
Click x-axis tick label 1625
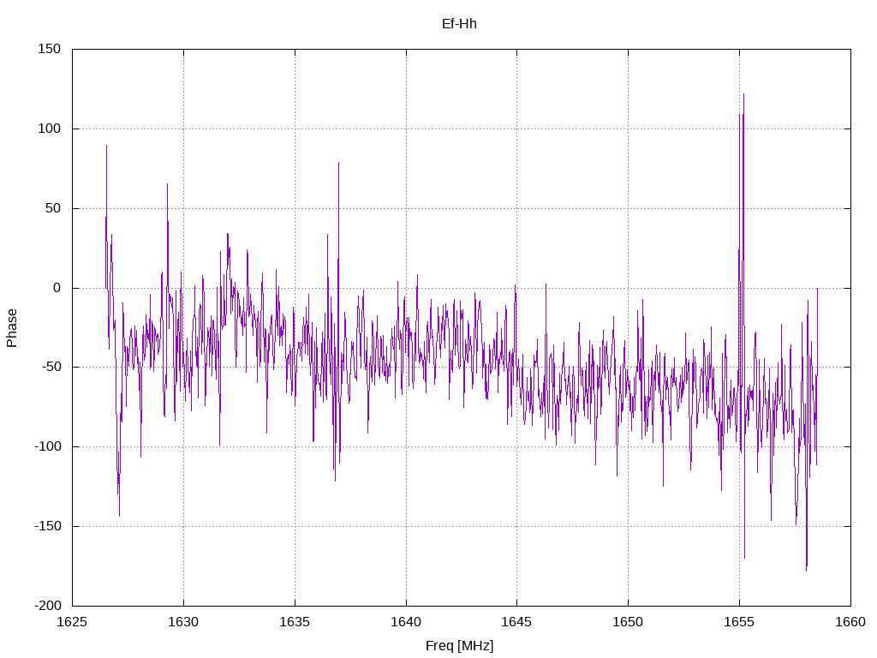(73, 622)
